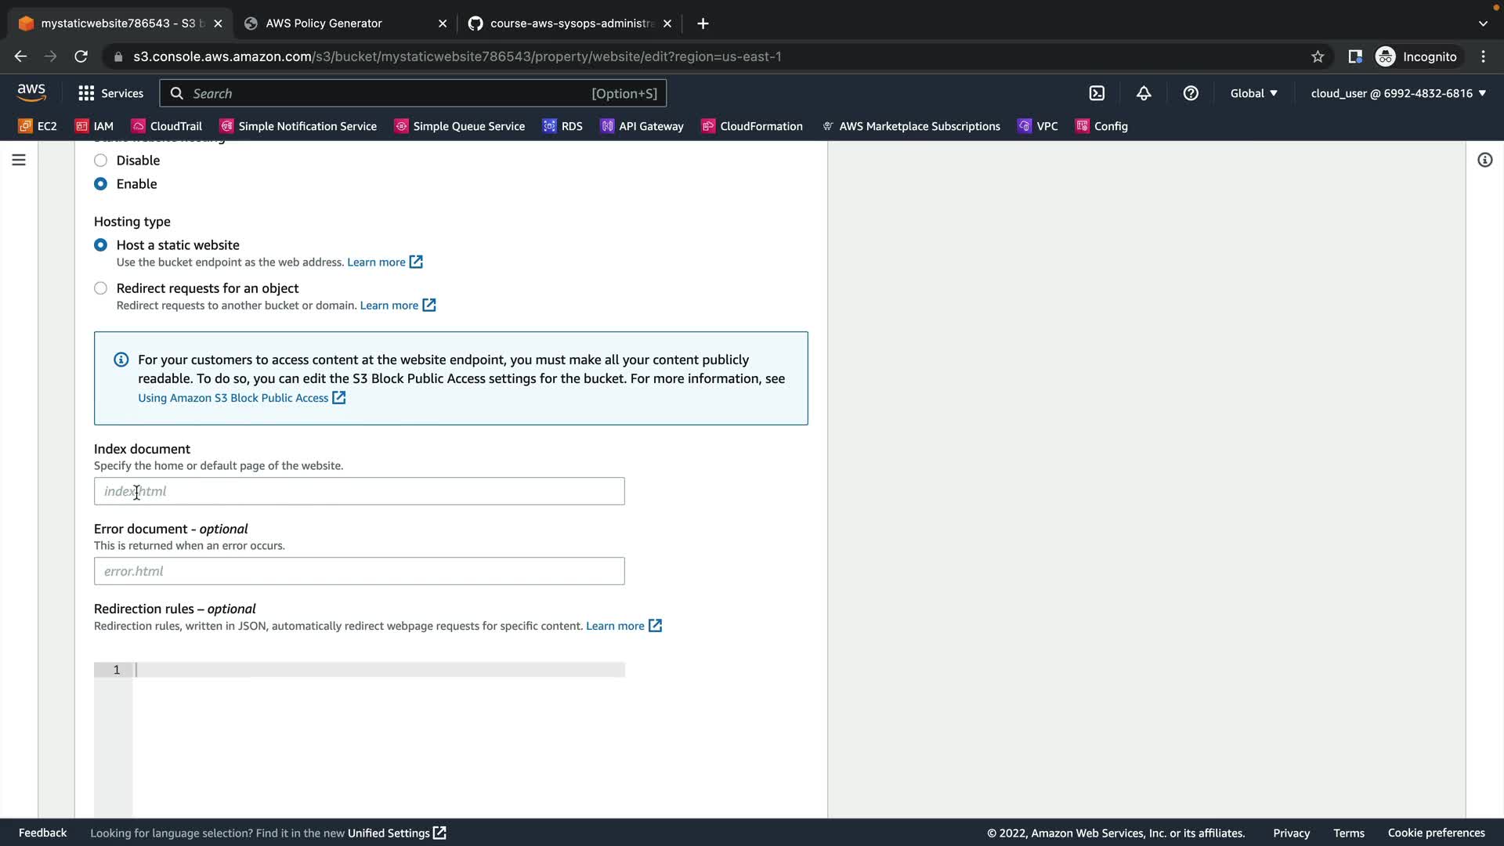Open EC2 favorites shortcut
Viewport: 1504px width, 846px height.
[38, 126]
